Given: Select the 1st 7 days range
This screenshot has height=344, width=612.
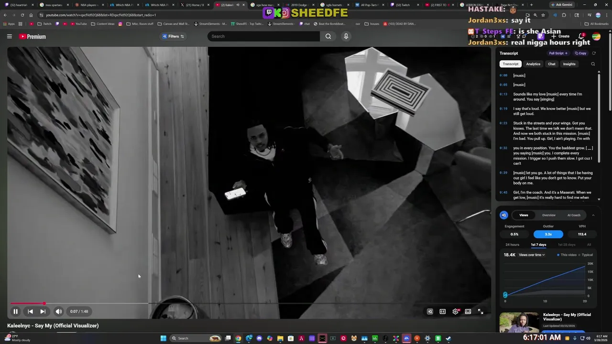Looking at the screenshot, I should pos(538,245).
